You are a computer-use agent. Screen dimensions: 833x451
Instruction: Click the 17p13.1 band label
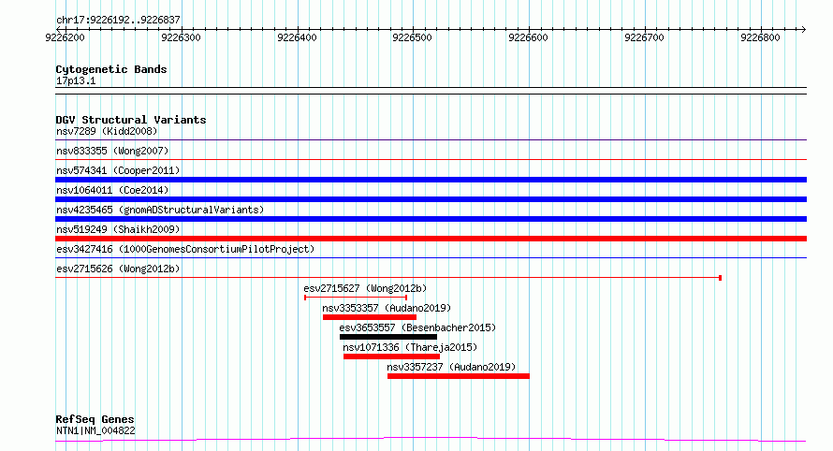(x=76, y=80)
